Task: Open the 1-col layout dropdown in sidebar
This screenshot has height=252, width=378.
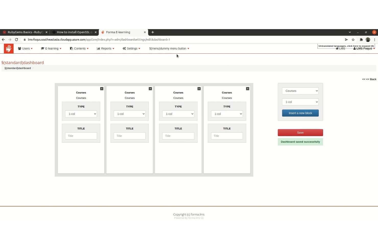Action: (300, 102)
